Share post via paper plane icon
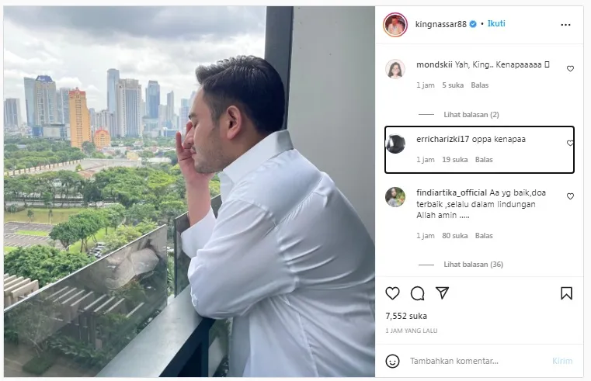Viewport: 591px width, 381px height. 442,293
